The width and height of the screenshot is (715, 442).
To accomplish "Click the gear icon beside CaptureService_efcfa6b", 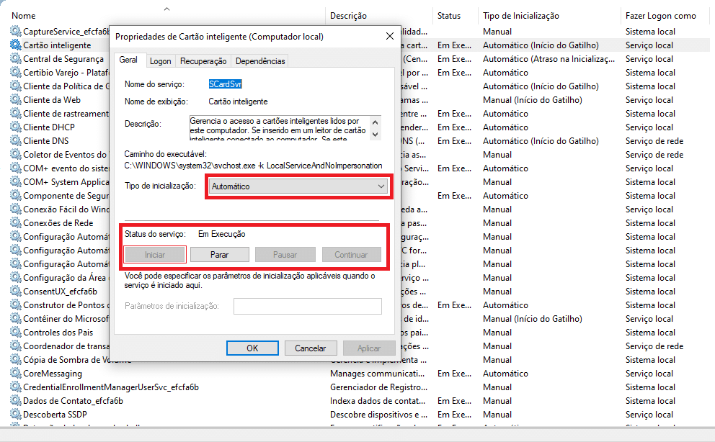I will (15, 31).
